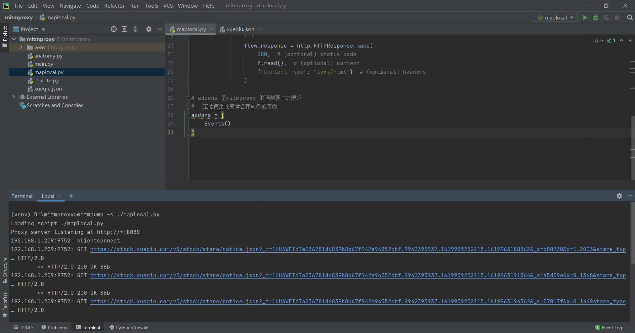The image size is (635, 333).
Task: Open the Navigate menu
Action: [x=70, y=6]
